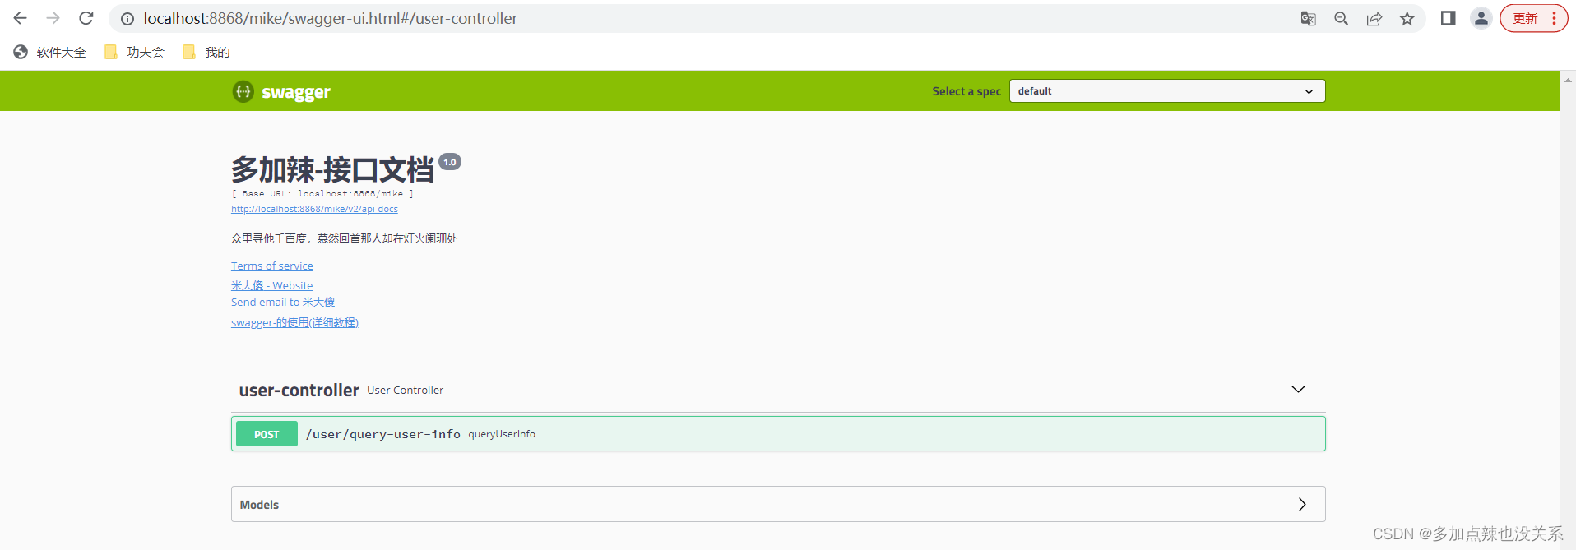Open swagger-的使用(详细教程) link
This screenshot has height=550, width=1576.
click(x=294, y=322)
